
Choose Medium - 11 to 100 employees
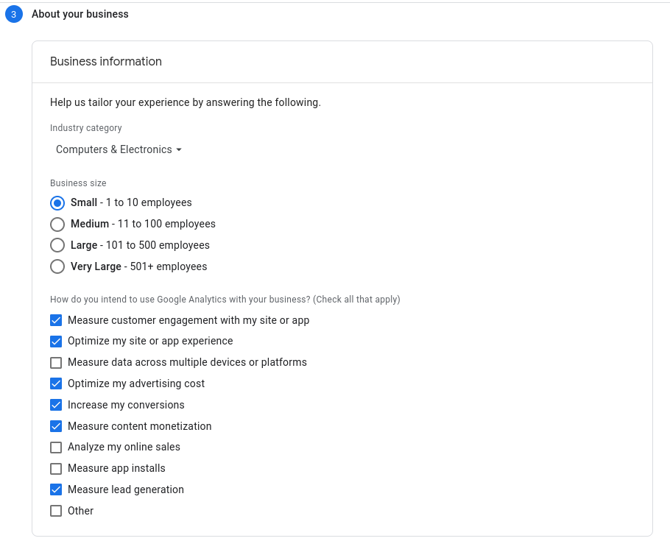pos(57,224)
